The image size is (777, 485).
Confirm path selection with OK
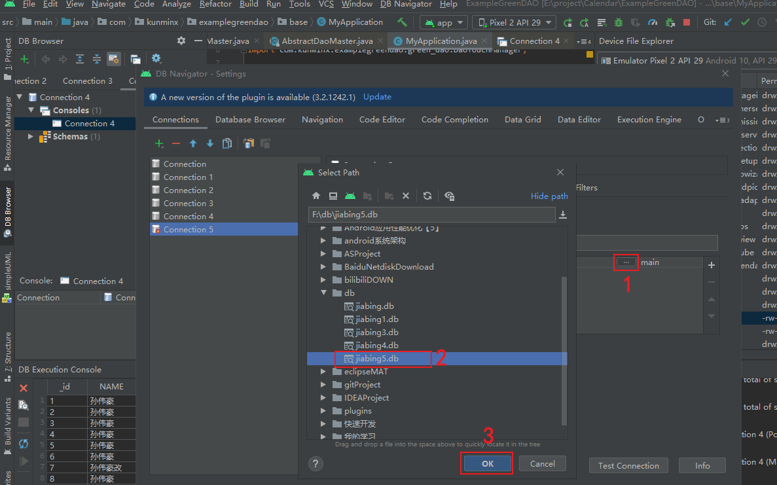pyautogui.click(x=488, y=463)
